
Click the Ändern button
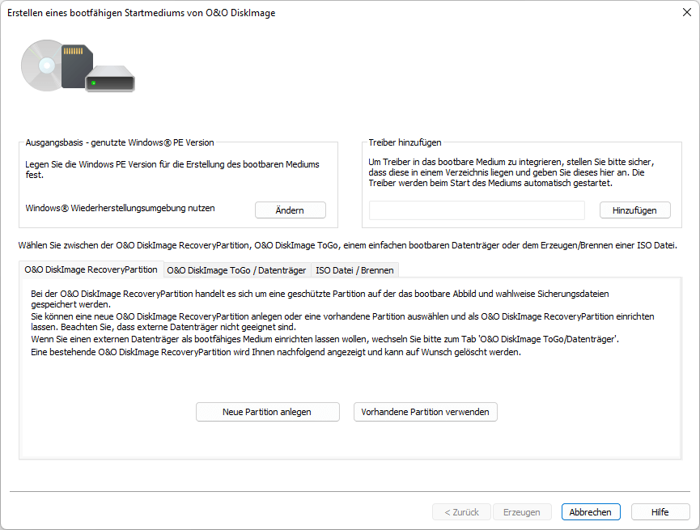[291, 210]
